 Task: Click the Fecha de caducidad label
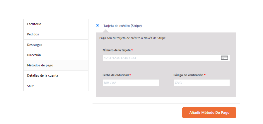pos(116,75)
